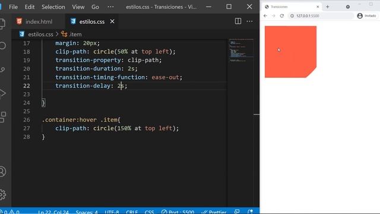The height and width of the screenshot is (214, 380).
Task: Open a new browser tab
Action: [x=327, y=7]
